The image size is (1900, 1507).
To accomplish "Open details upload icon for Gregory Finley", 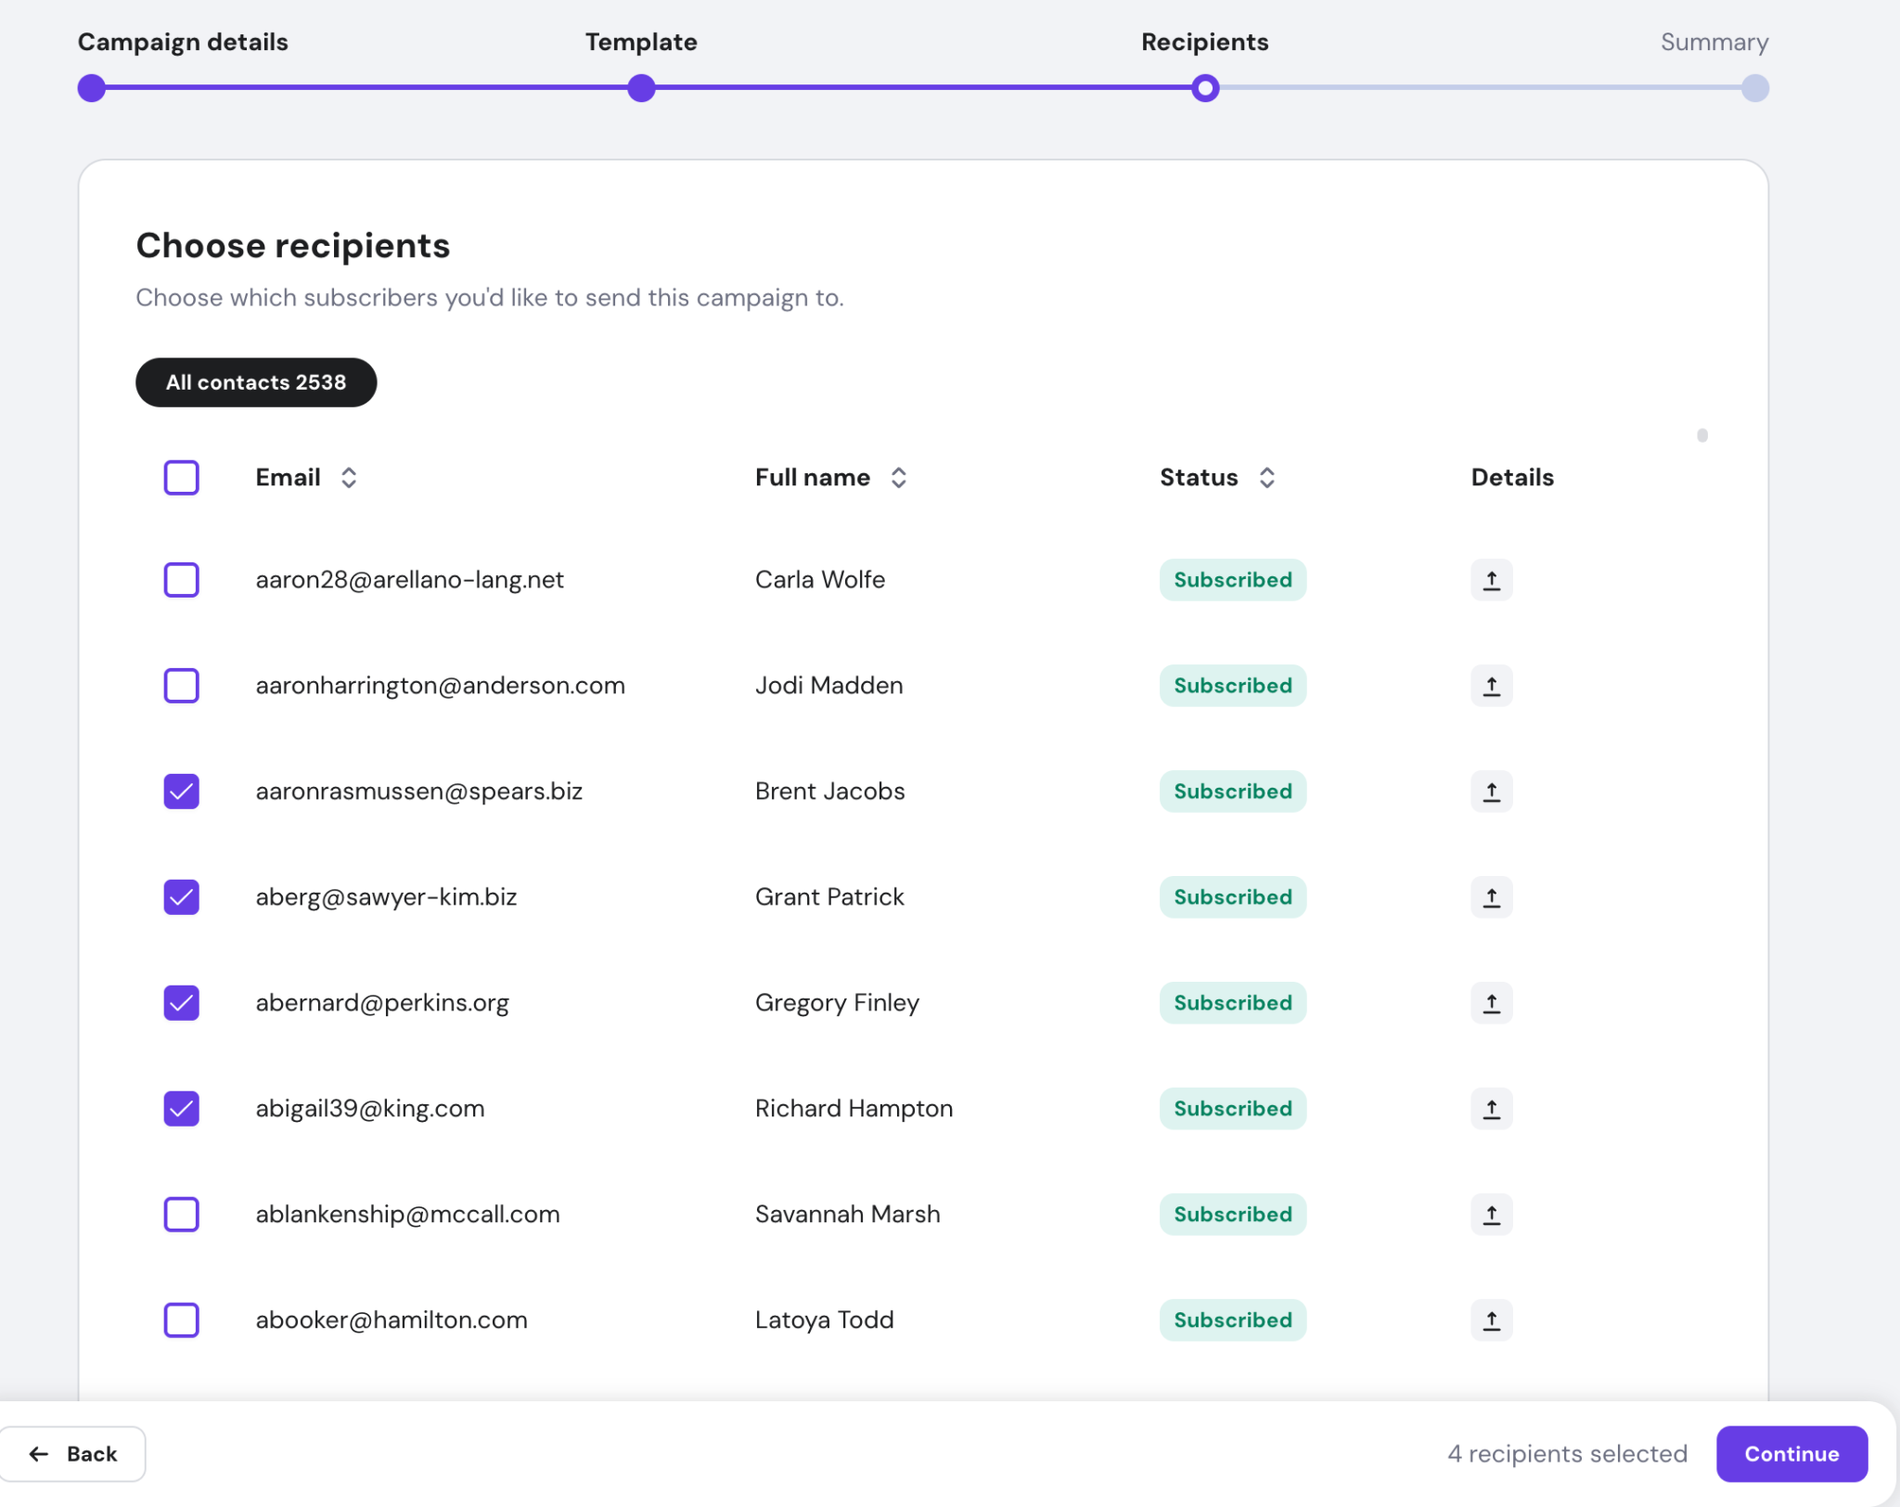I will coord(1491,1002).
